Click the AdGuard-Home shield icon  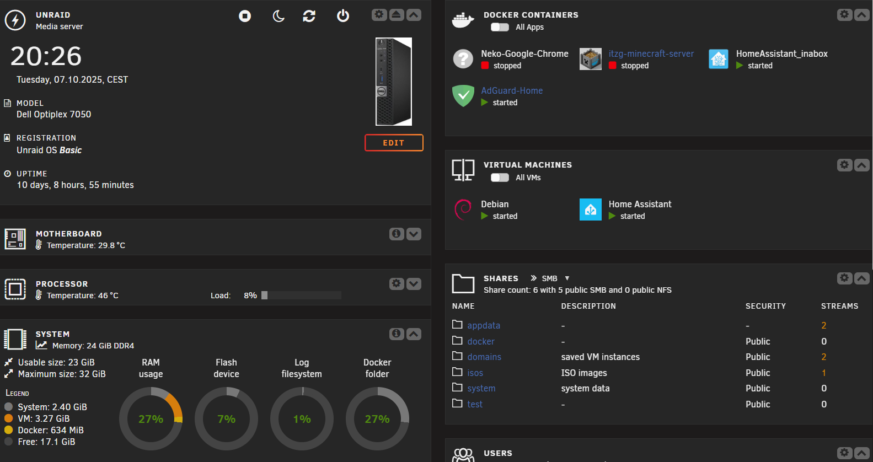[x=463, y=95]
